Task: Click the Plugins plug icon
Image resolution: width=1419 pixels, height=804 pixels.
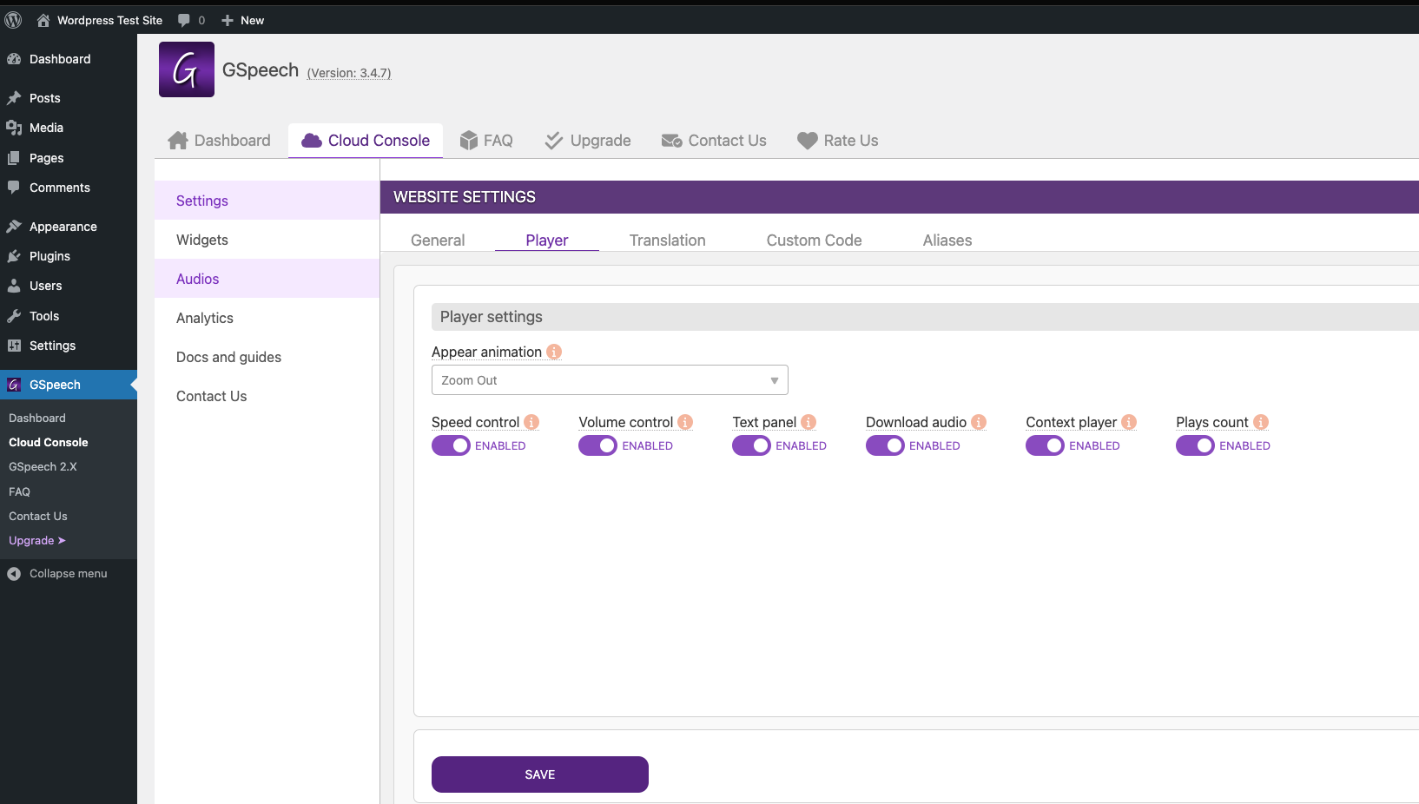Action: [14, 256]
